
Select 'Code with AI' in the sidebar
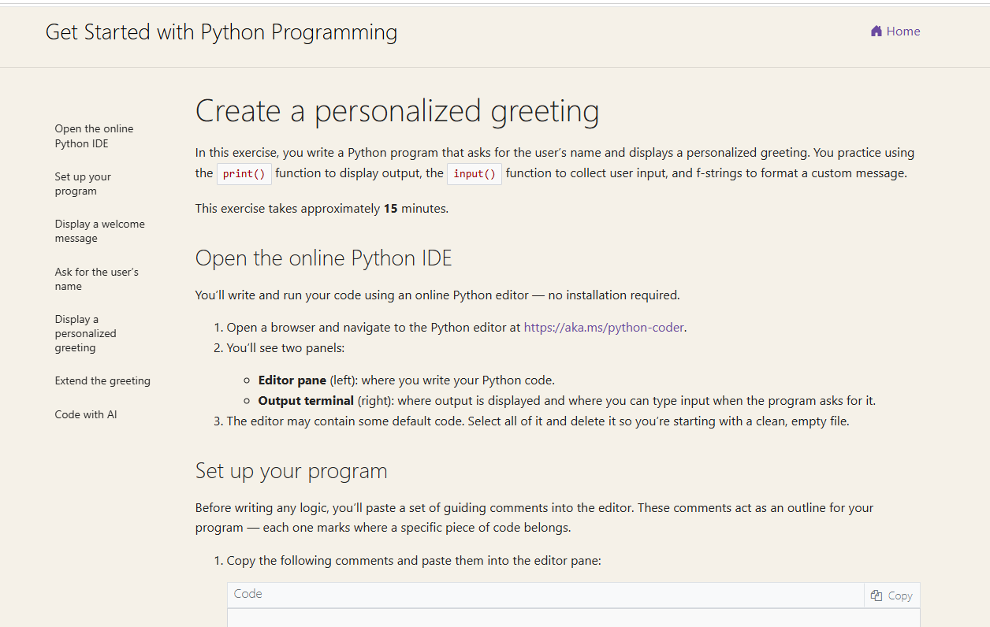(86, 414)
